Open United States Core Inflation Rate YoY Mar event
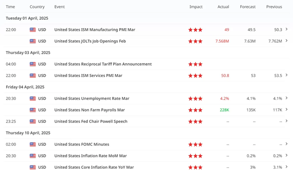This screenshot has width=293, height=172. click(x=94, y=167)
